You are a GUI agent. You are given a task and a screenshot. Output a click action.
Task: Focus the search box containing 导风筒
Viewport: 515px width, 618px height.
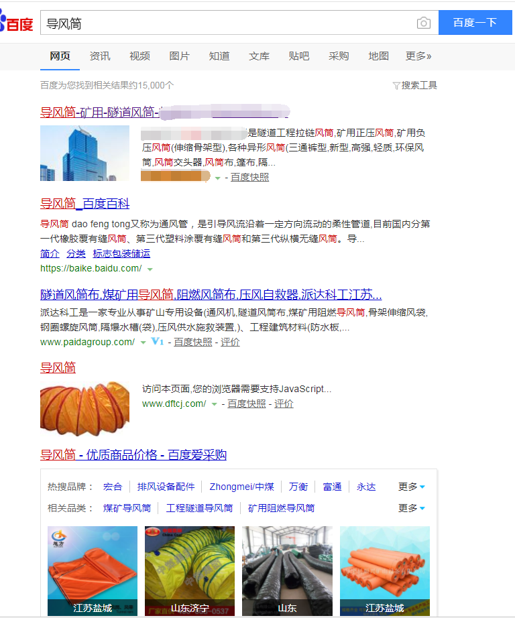229,23
